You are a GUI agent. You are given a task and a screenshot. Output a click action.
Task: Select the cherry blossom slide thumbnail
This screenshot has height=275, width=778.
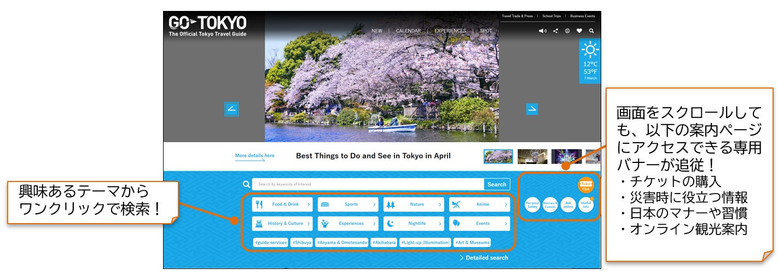coord(498,156)
